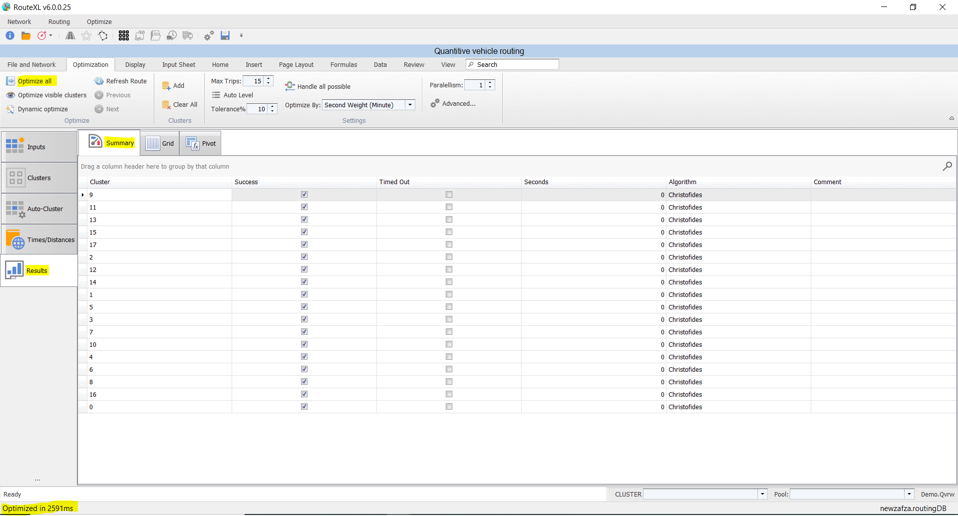This screenshot has height=516, width=958.
Task: Click Optimize all
Action: [29, 81]
